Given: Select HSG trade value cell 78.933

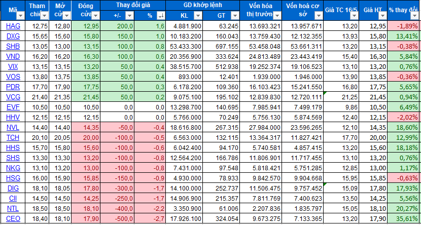Looking at the screenshot, I should coord(221,178).
